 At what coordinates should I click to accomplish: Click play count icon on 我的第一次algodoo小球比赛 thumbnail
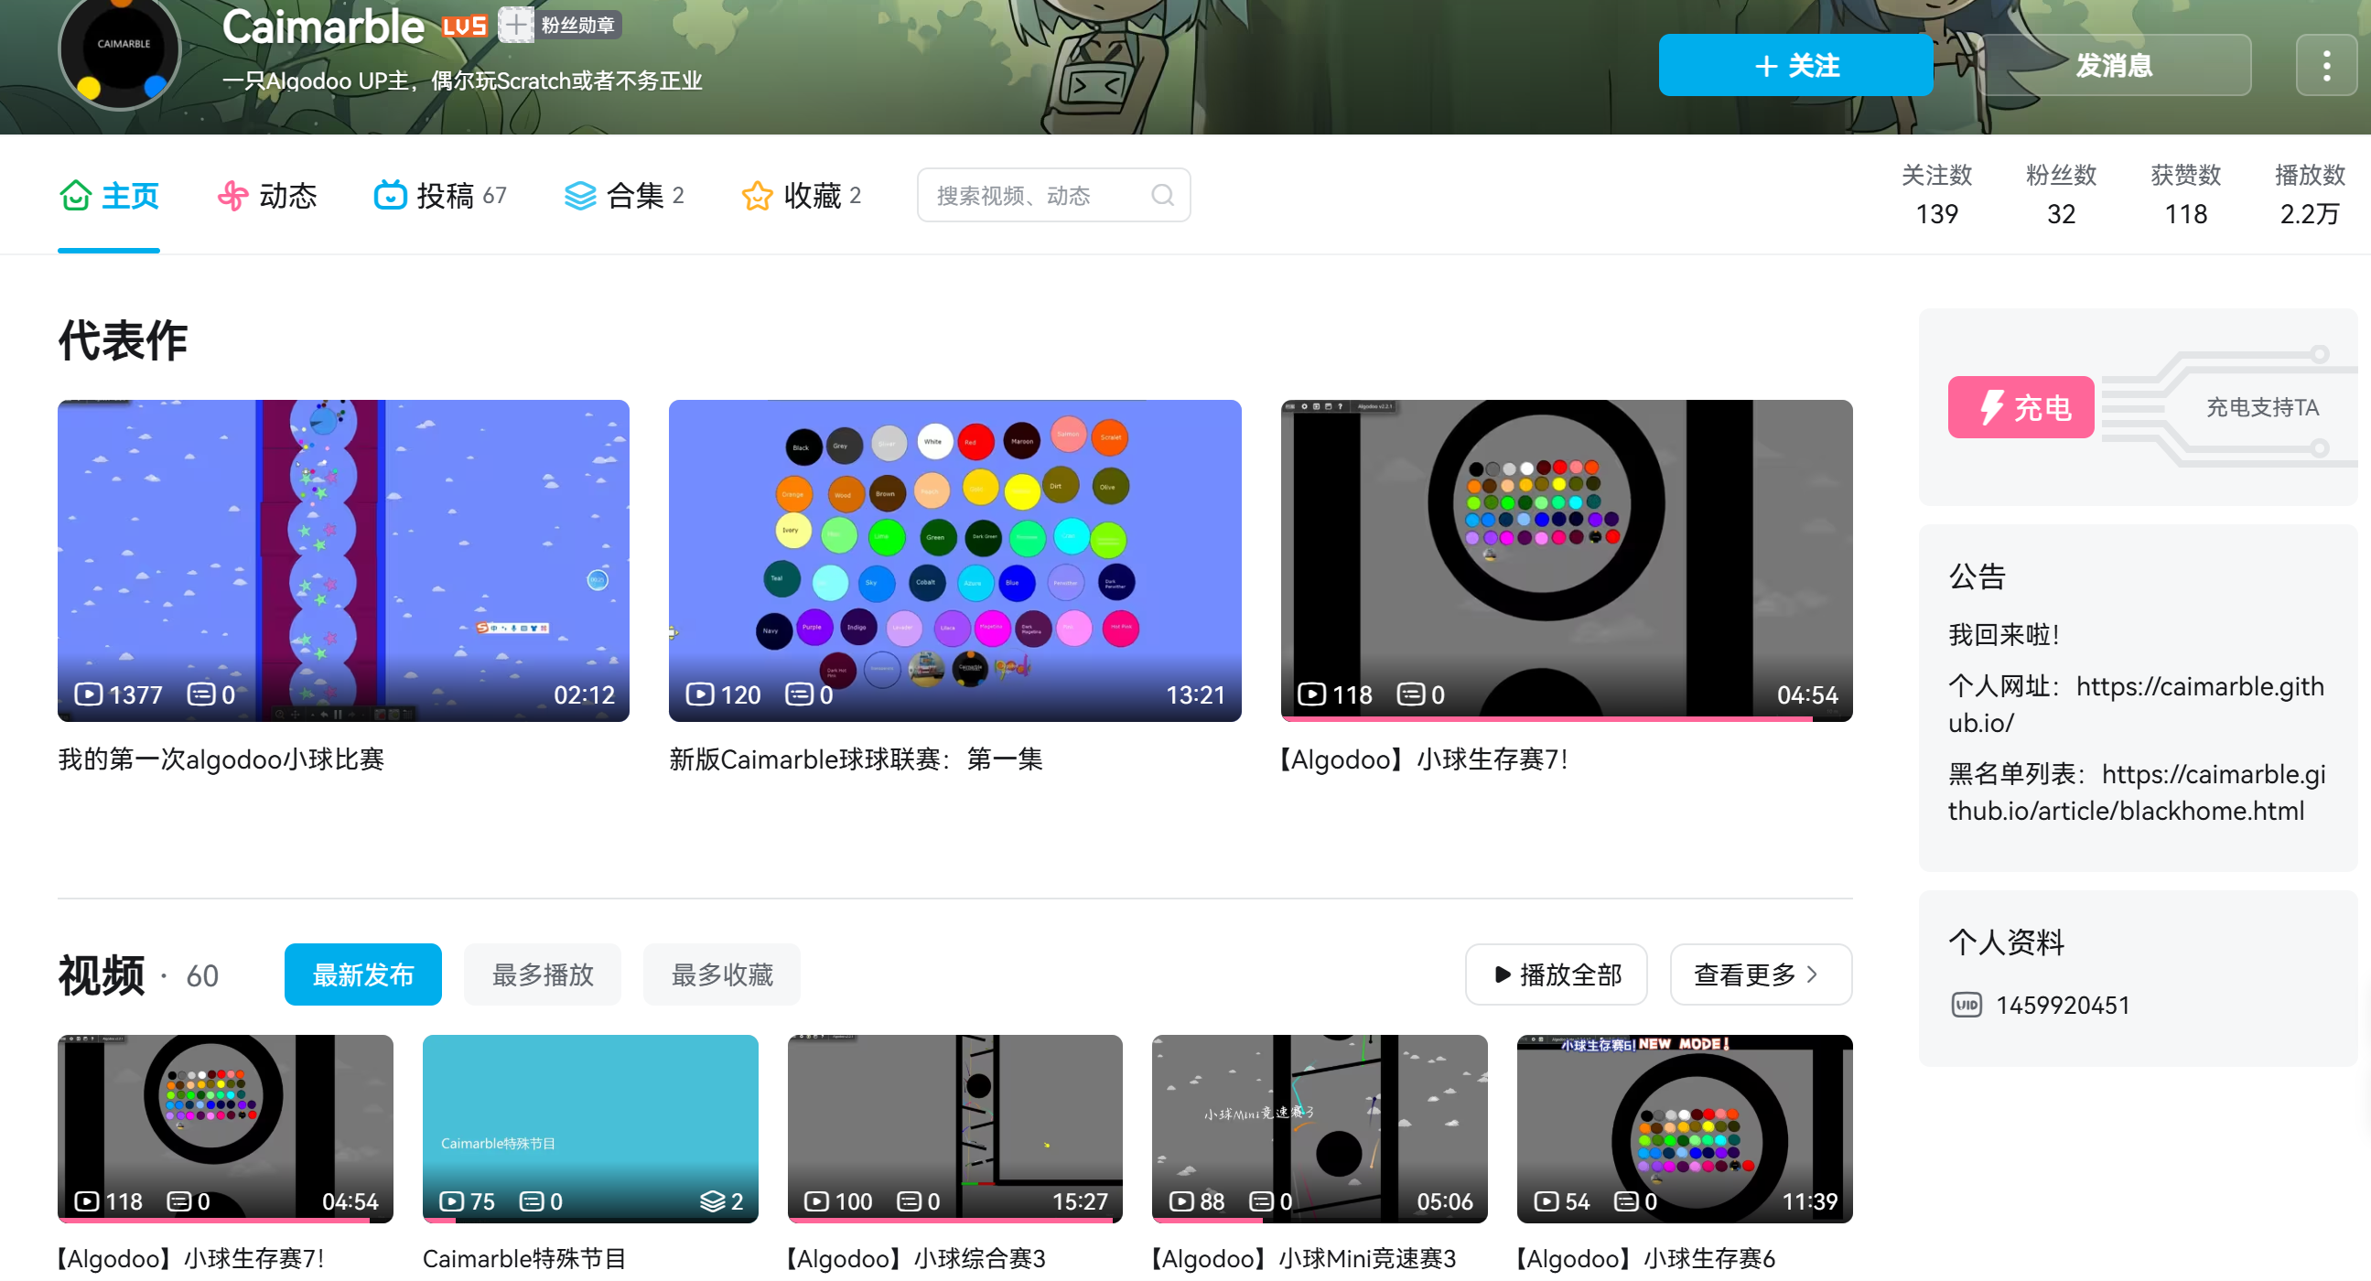[89, 694]
